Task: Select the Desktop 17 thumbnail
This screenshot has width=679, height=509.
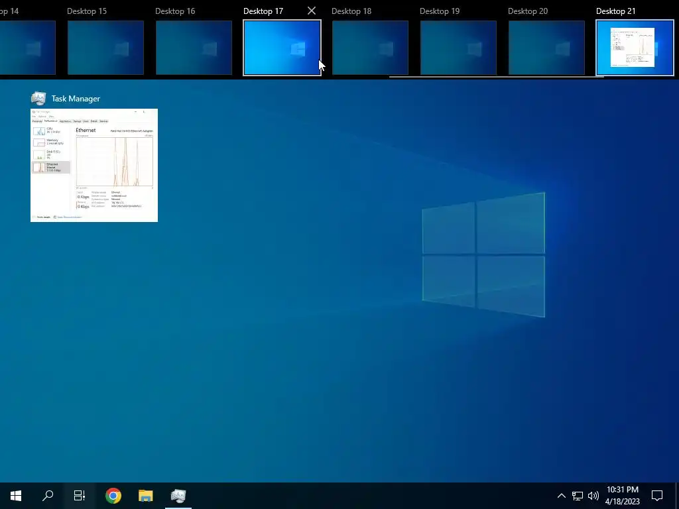Action: point(282,48)
